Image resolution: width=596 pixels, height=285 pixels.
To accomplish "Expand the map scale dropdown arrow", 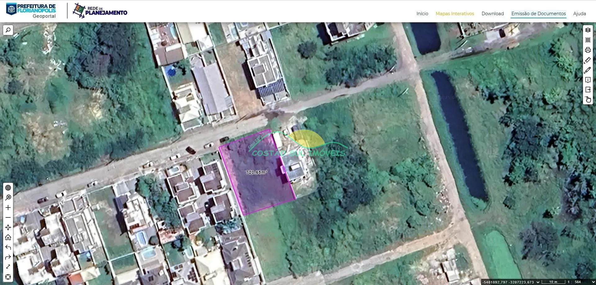I will pyautogui.click(x=593, y=282).
